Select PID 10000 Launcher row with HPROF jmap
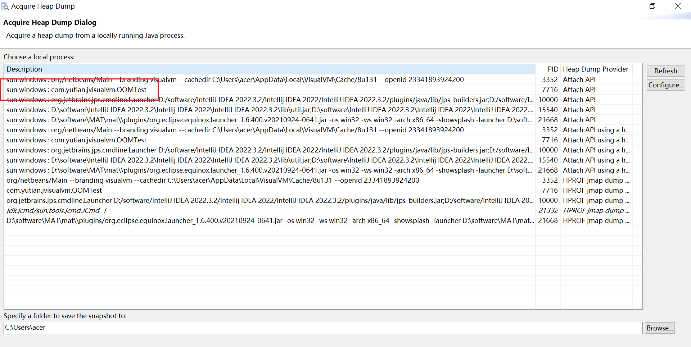Viewport: 691px width, 347px height. (x=270, y=200)
